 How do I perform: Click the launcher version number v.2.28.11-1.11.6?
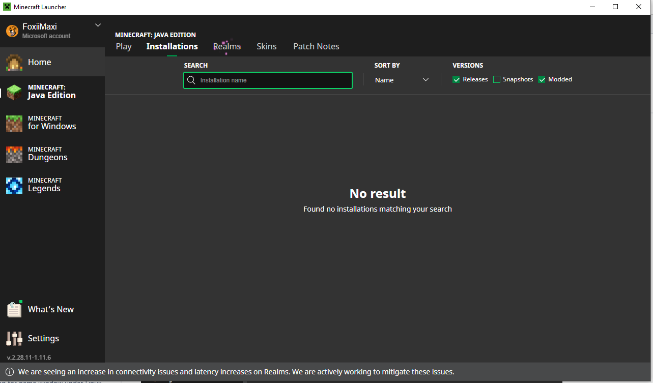(29, 358)
